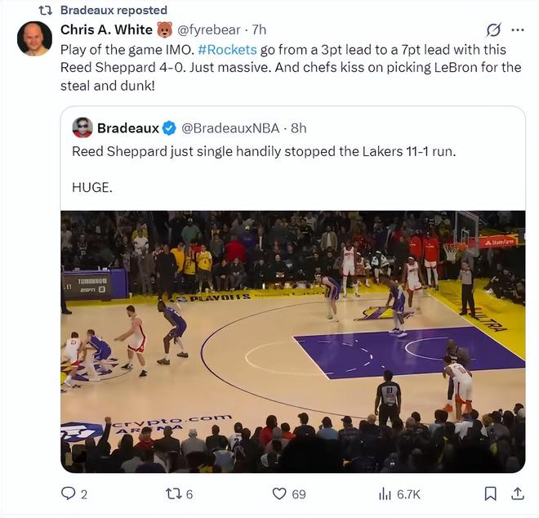Click the #Rockets hashtag link
Viewport: 539px width, 518px height.
click(x=227, y=49)
